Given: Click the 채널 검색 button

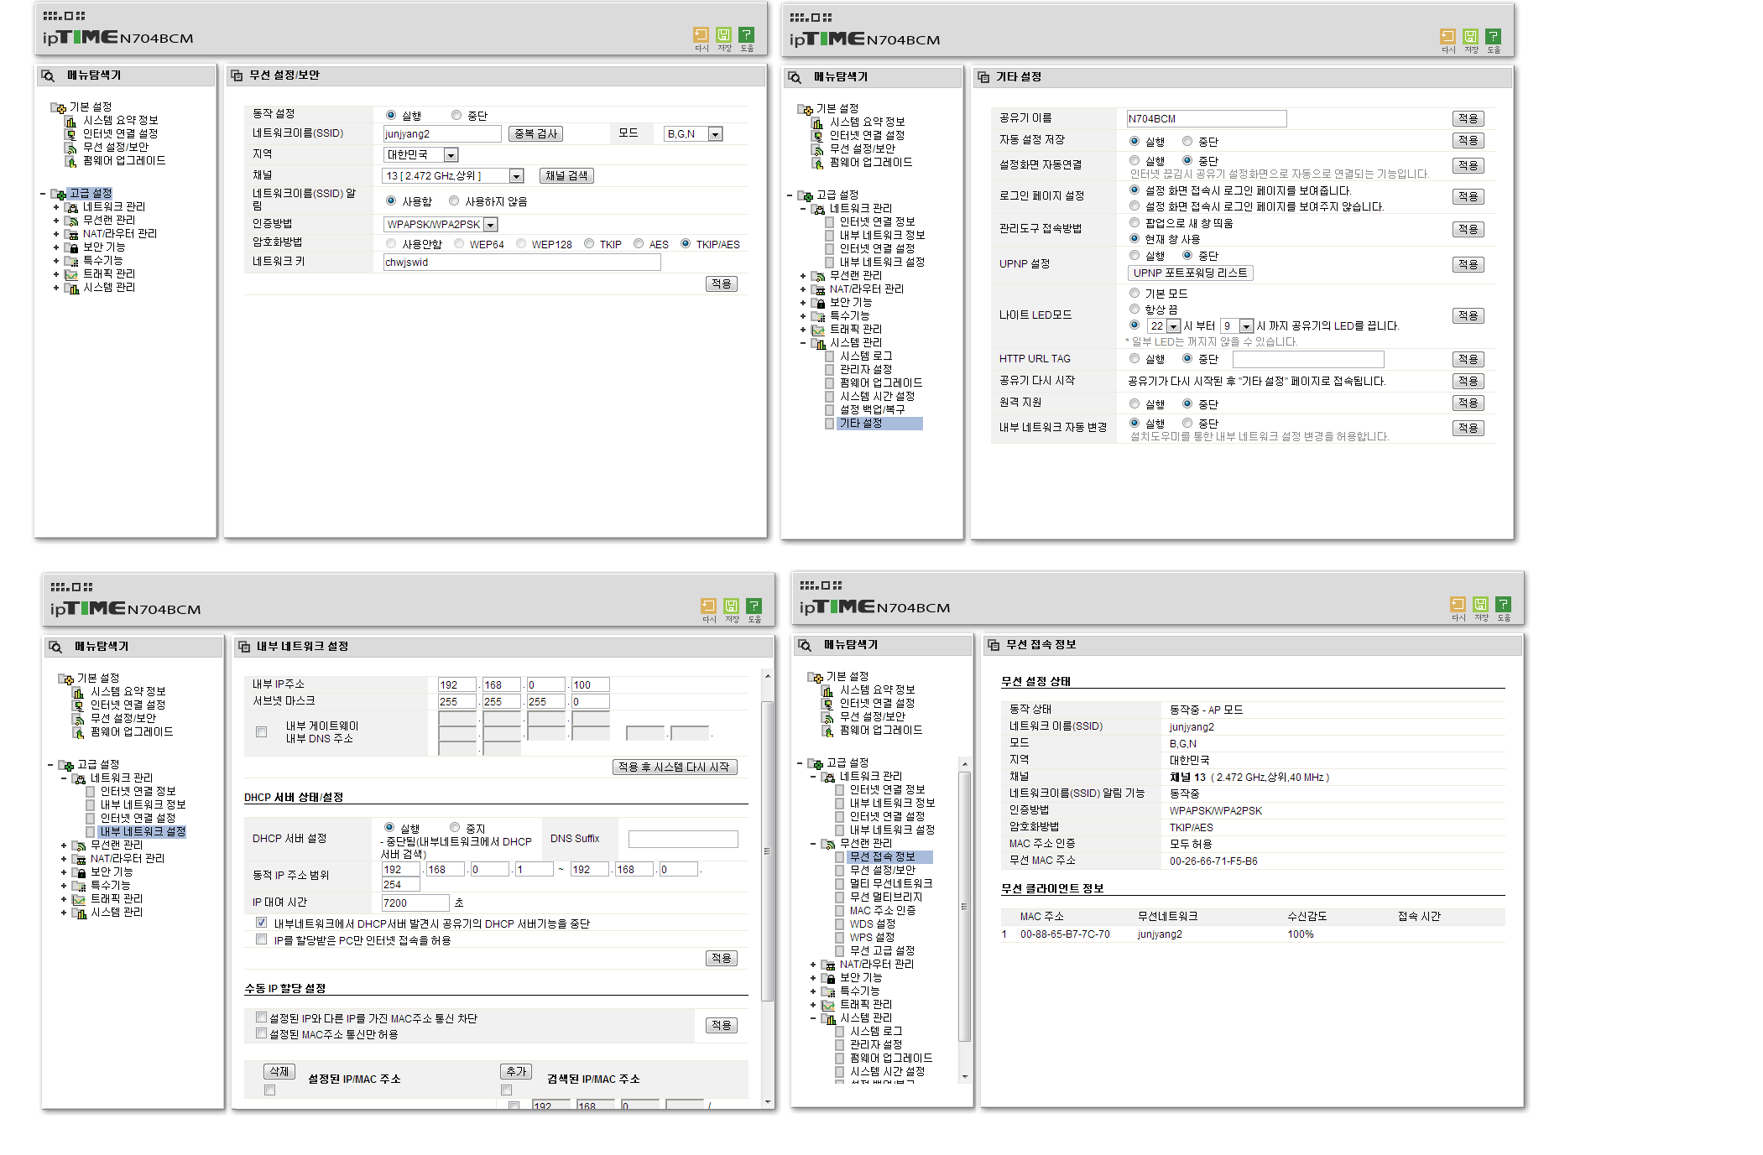Looking at the screenshot, I should tap(566, 176).
